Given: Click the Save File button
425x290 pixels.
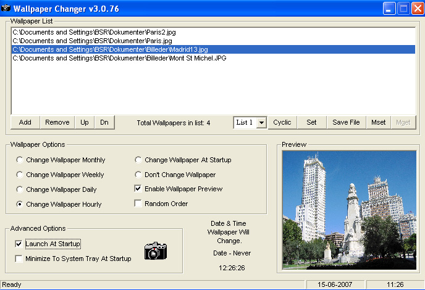Looking at the screenshot, I should (346, 122).
